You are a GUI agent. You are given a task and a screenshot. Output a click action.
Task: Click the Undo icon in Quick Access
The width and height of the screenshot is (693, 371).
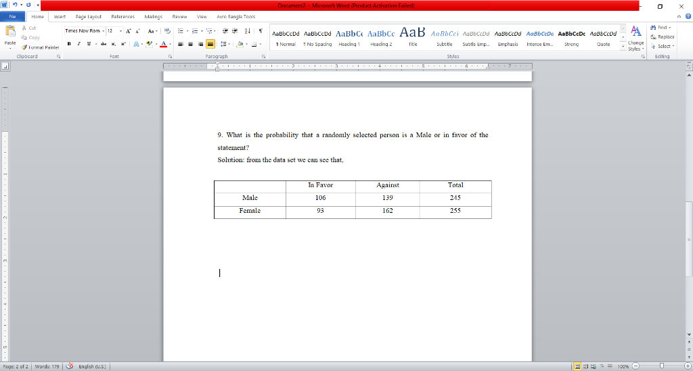point(15,5)
